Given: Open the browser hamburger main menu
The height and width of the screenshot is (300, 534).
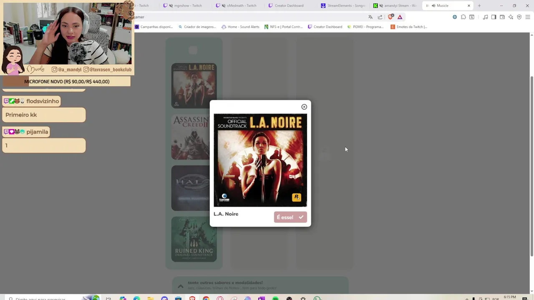Looking at the screenshot, I should click(528, 17).
